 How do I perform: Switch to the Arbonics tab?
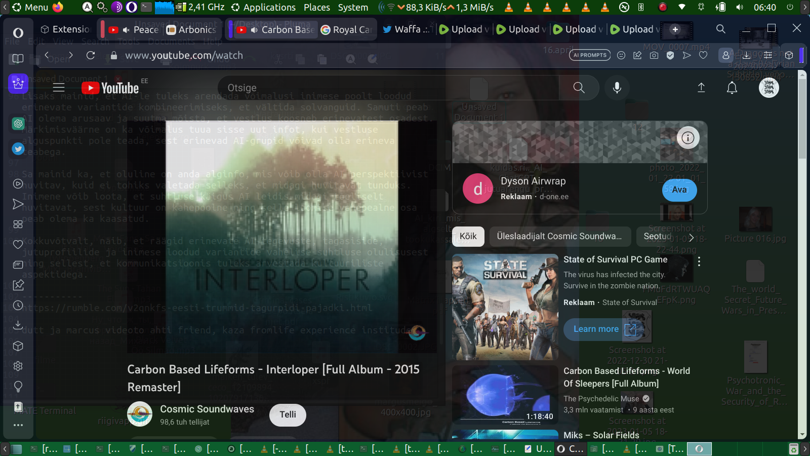pos(192,30)
